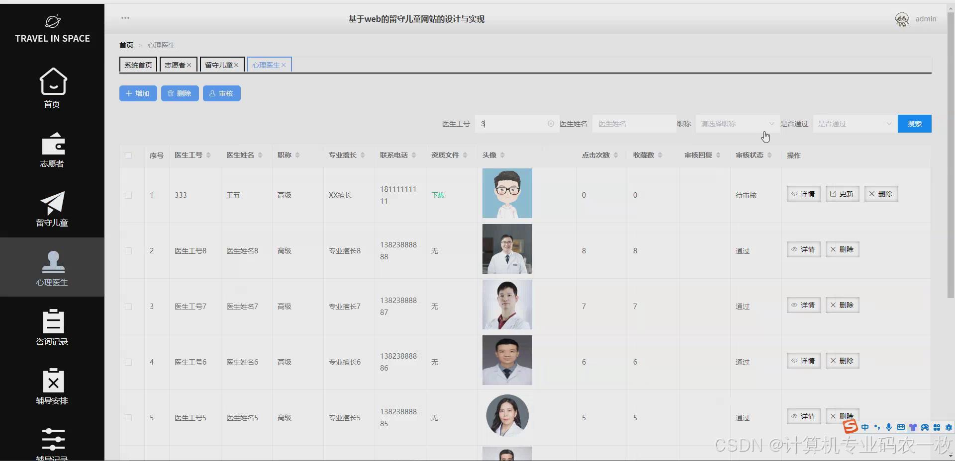Sort by 专业擅长 column arrows
The width and height of the screenshot is (955, 461).
363,155
